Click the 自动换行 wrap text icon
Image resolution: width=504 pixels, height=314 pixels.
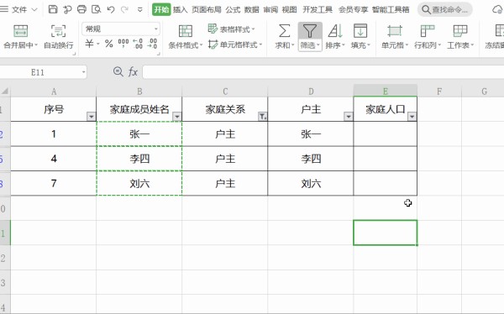tap(59, 31)
